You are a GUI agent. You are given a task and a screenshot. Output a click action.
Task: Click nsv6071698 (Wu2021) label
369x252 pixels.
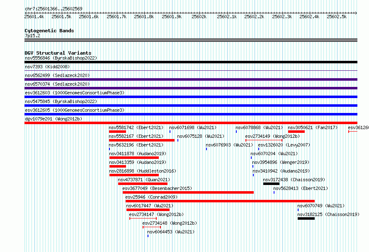[x=193, y=127]
